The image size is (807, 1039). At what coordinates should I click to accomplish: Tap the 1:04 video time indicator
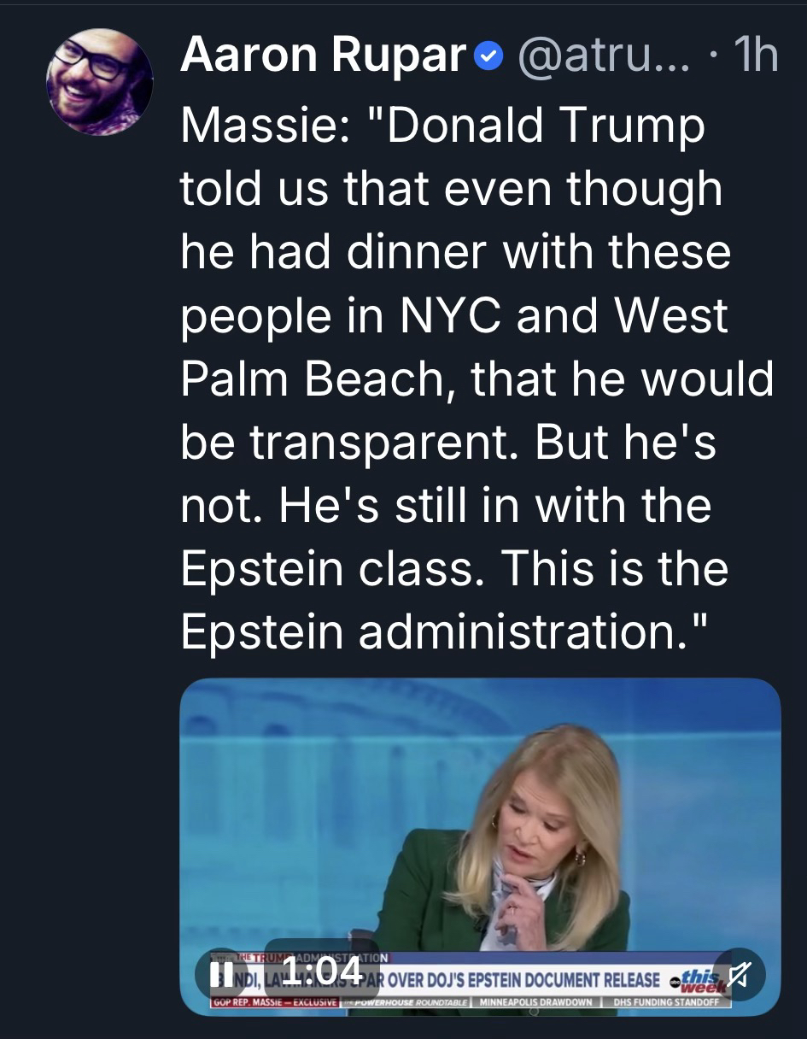click(320, 972)
